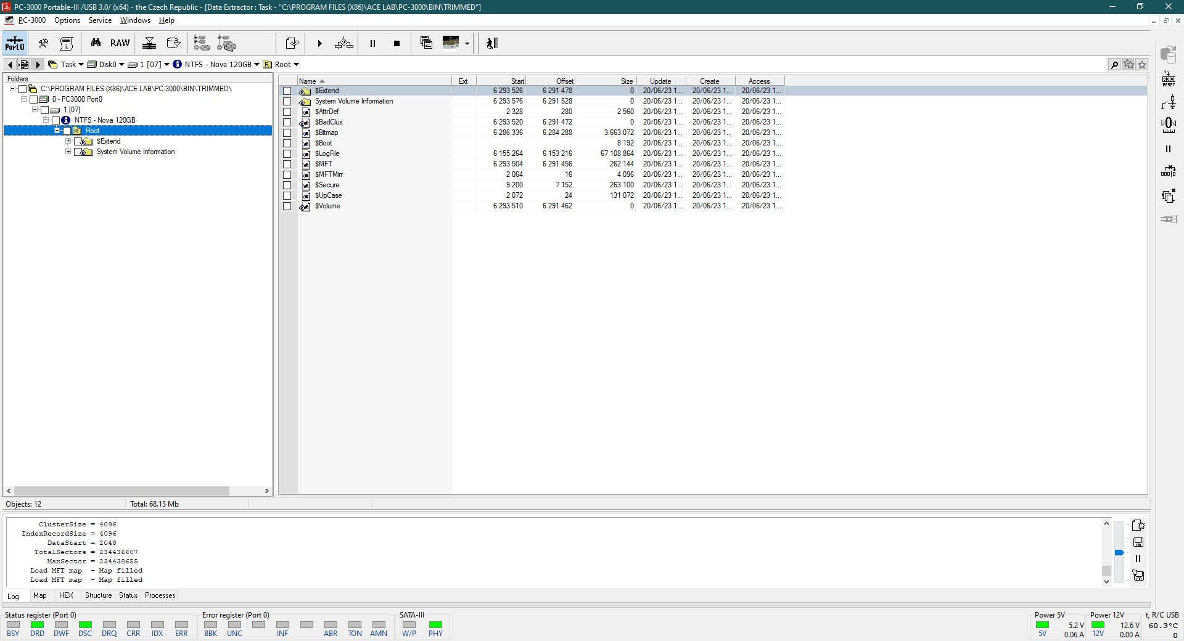Tick the $LogFile checkbox in file list
1184x641 pixels.
point(287,153)
